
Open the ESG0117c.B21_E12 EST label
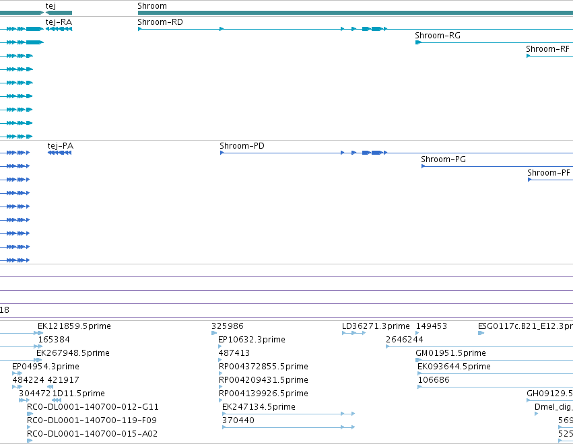525,326
